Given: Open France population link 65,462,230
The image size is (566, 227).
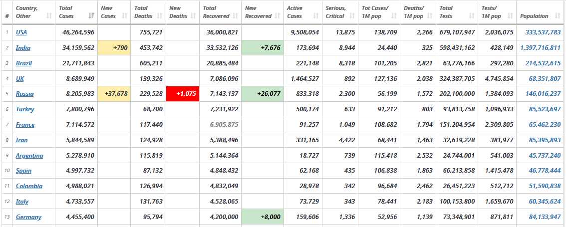Looking at the screenshot, I should pyautogui.click(x=545, y=125).
